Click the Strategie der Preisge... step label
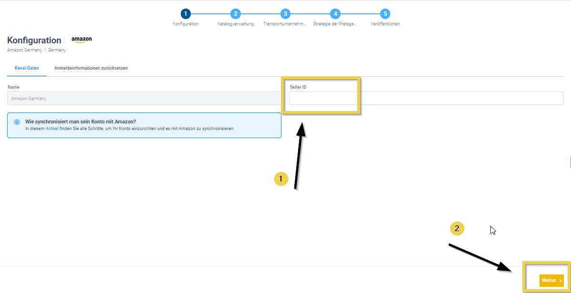The image size is (571, 293). tap(335, 24)
